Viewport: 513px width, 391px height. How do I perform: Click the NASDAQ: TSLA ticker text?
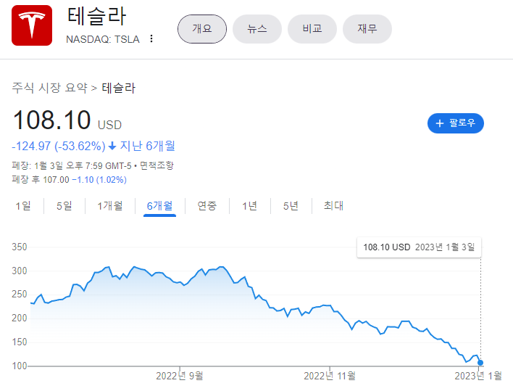point(103,39)
